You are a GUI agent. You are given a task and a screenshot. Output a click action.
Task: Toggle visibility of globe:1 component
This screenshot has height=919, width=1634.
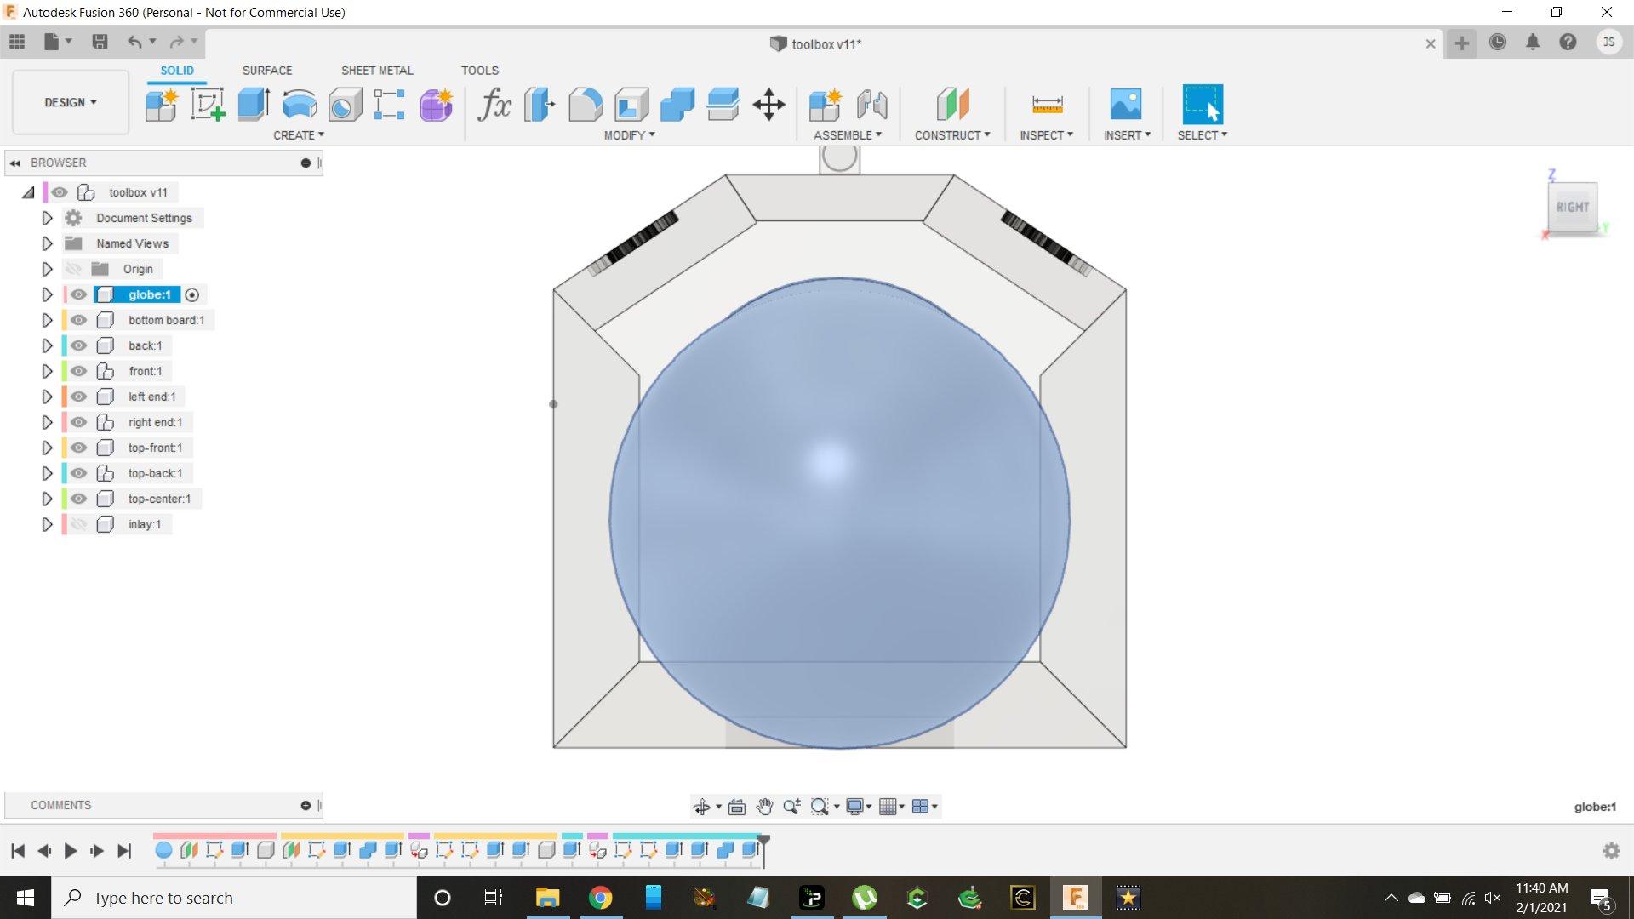coord(80,294)
